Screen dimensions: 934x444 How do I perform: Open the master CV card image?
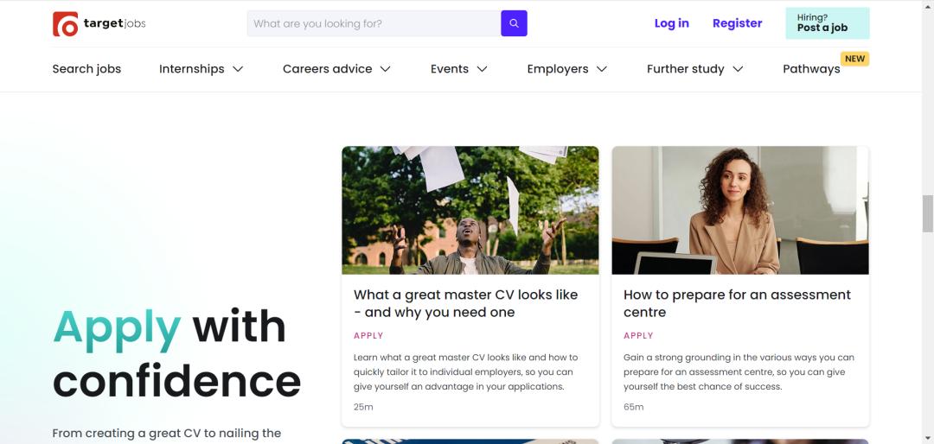(x=470, y=210)
